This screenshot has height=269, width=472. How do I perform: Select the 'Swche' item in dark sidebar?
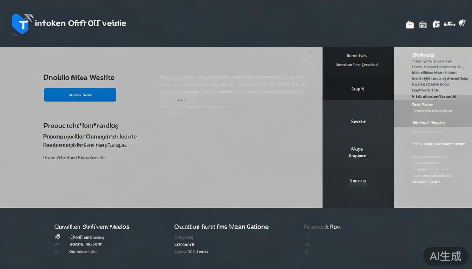[358, 122]
